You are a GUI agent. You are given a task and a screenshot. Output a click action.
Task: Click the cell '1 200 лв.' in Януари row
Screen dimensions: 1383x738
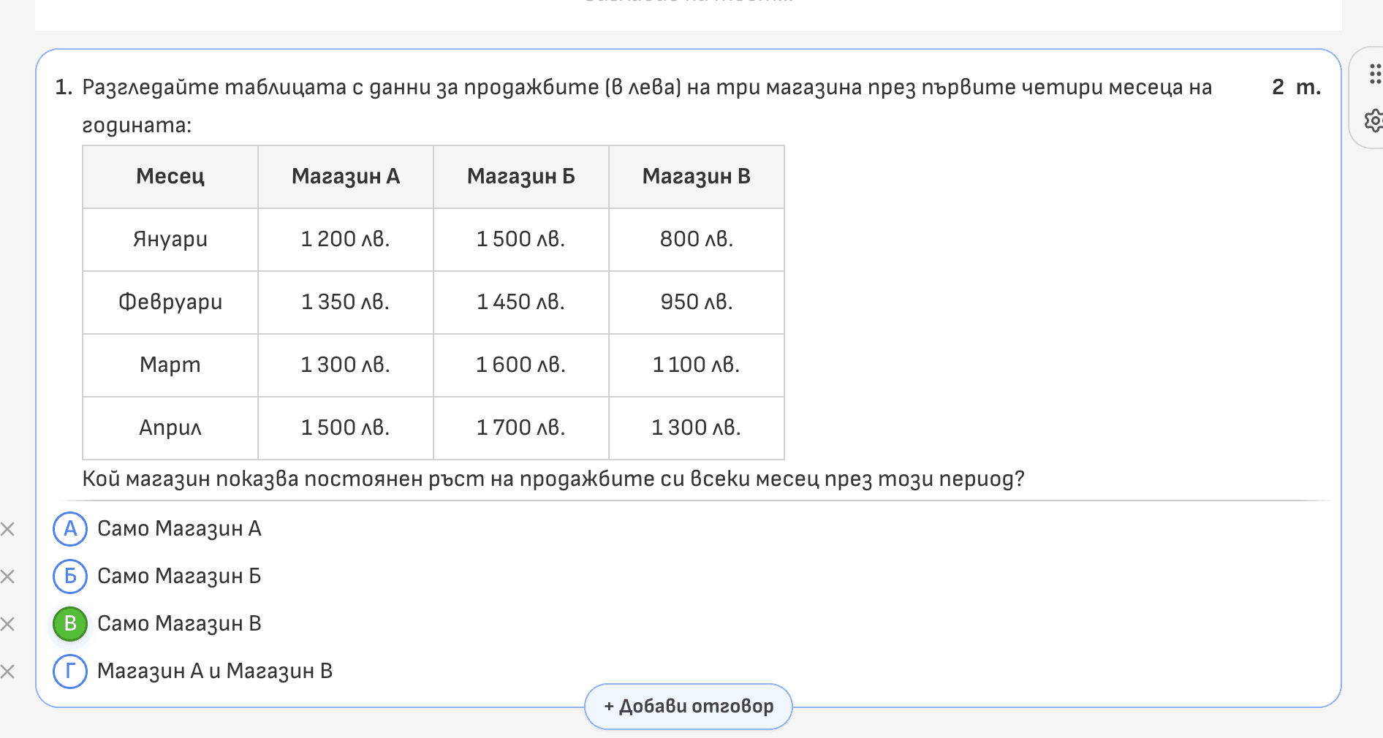pyautogui.click(x=346, y=240)
